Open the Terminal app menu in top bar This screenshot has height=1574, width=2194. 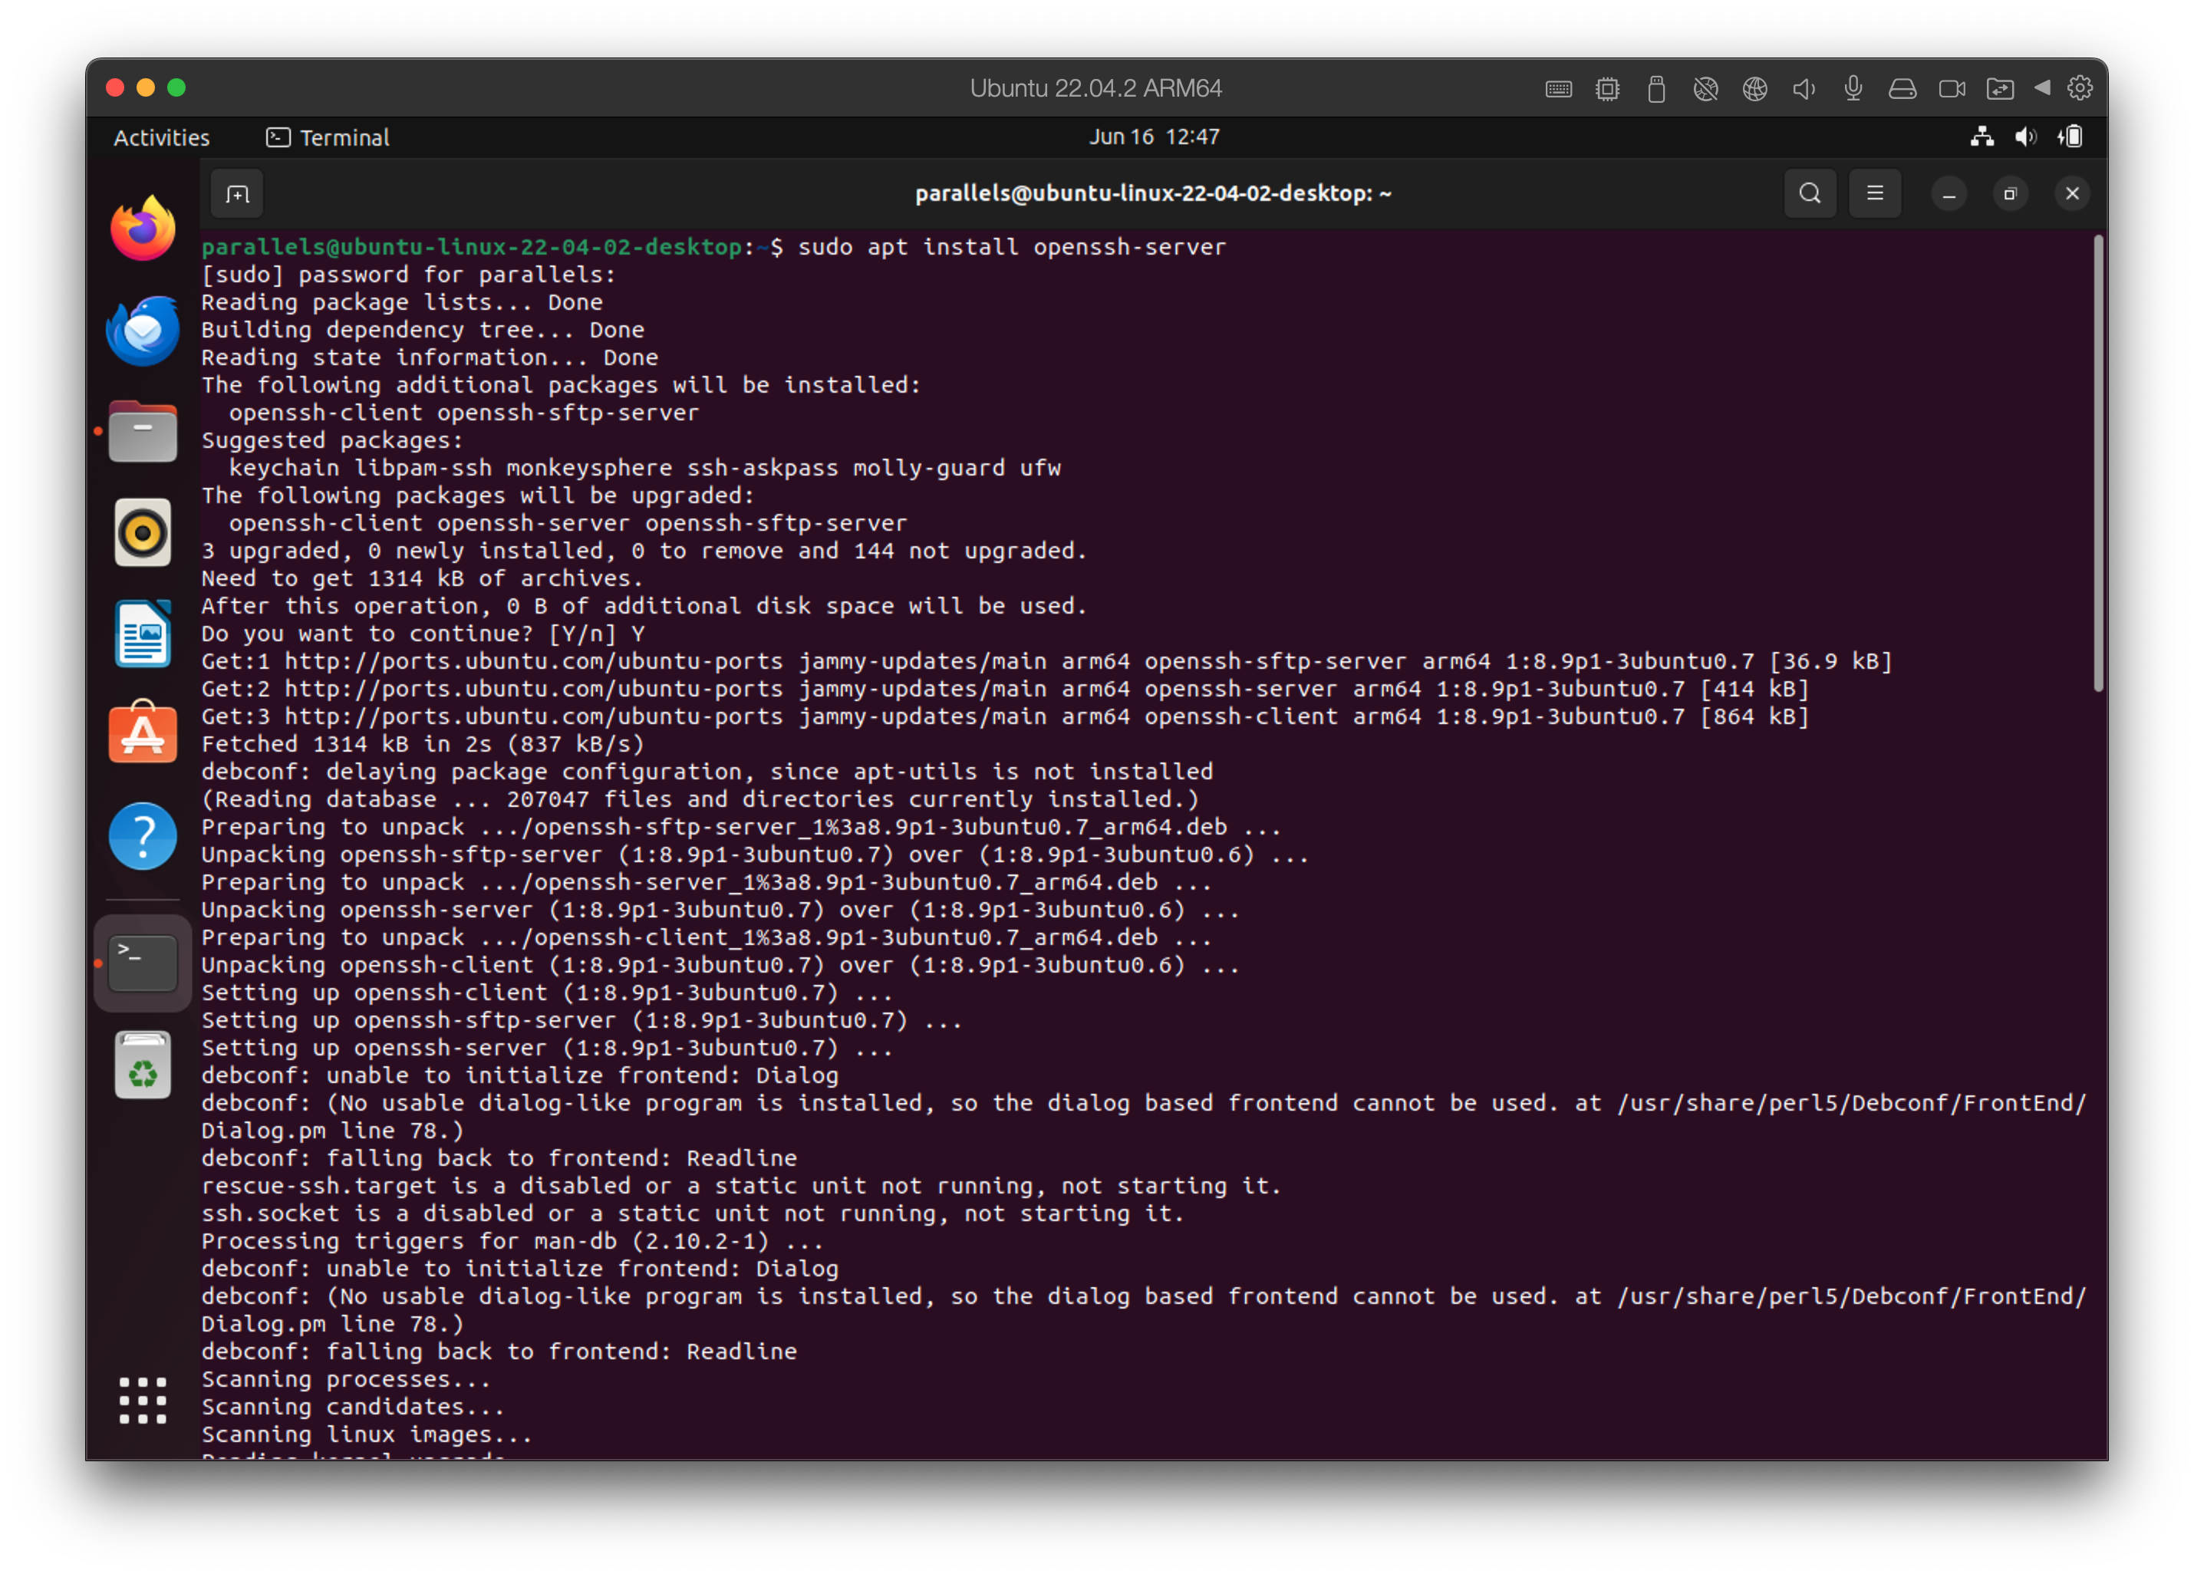(328, 137)
